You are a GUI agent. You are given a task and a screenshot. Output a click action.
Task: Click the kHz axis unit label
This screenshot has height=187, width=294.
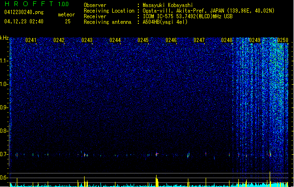click(4, 38)
